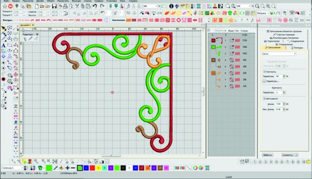Undo the last action
Image resolution: width=312 pixels, height=179 pixels.
(95, 6)
